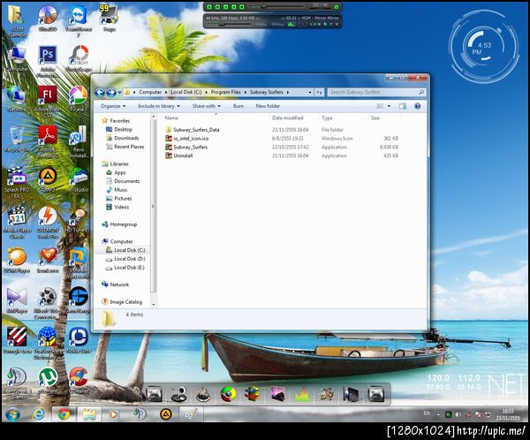Sort by the Size column header

[375, 118]
